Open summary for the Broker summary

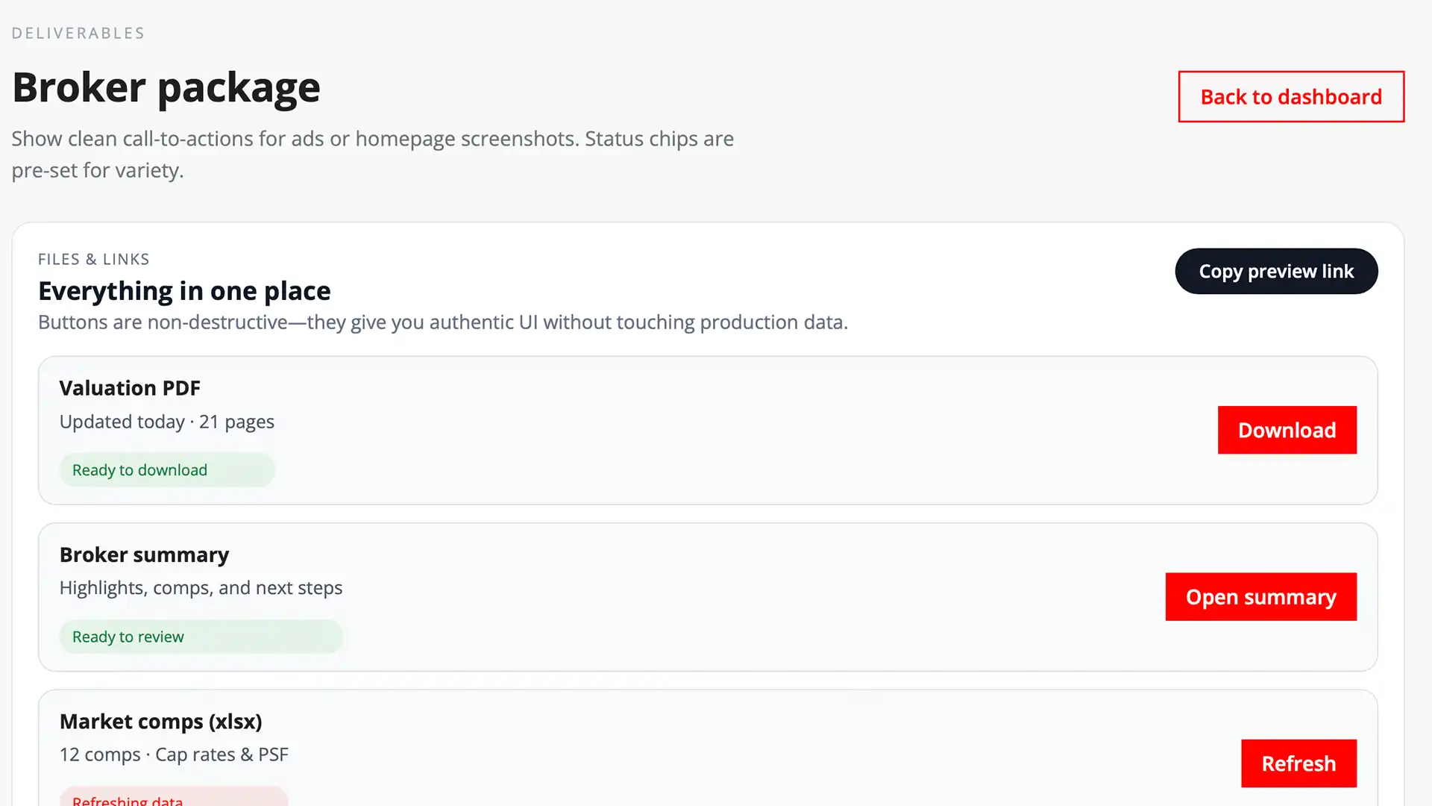click(1260, 596)
